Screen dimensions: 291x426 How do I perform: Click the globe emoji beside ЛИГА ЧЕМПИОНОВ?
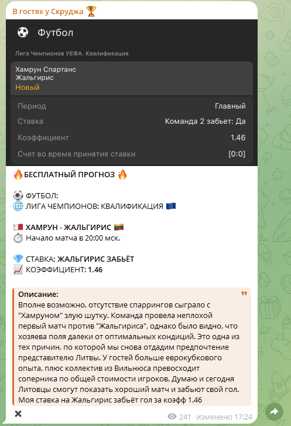[18, 206]
